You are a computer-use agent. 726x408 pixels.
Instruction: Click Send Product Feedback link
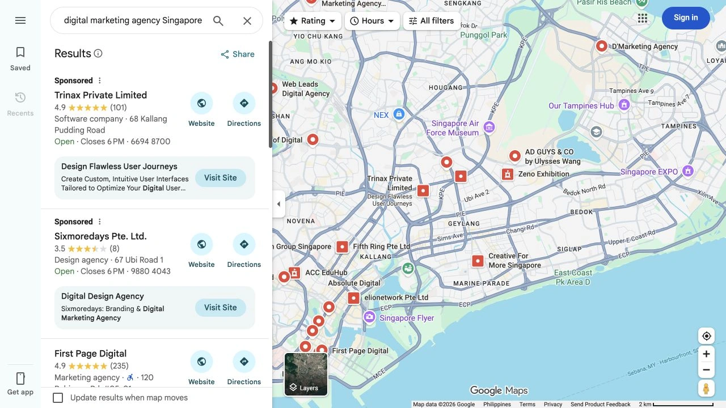point(600,404)
